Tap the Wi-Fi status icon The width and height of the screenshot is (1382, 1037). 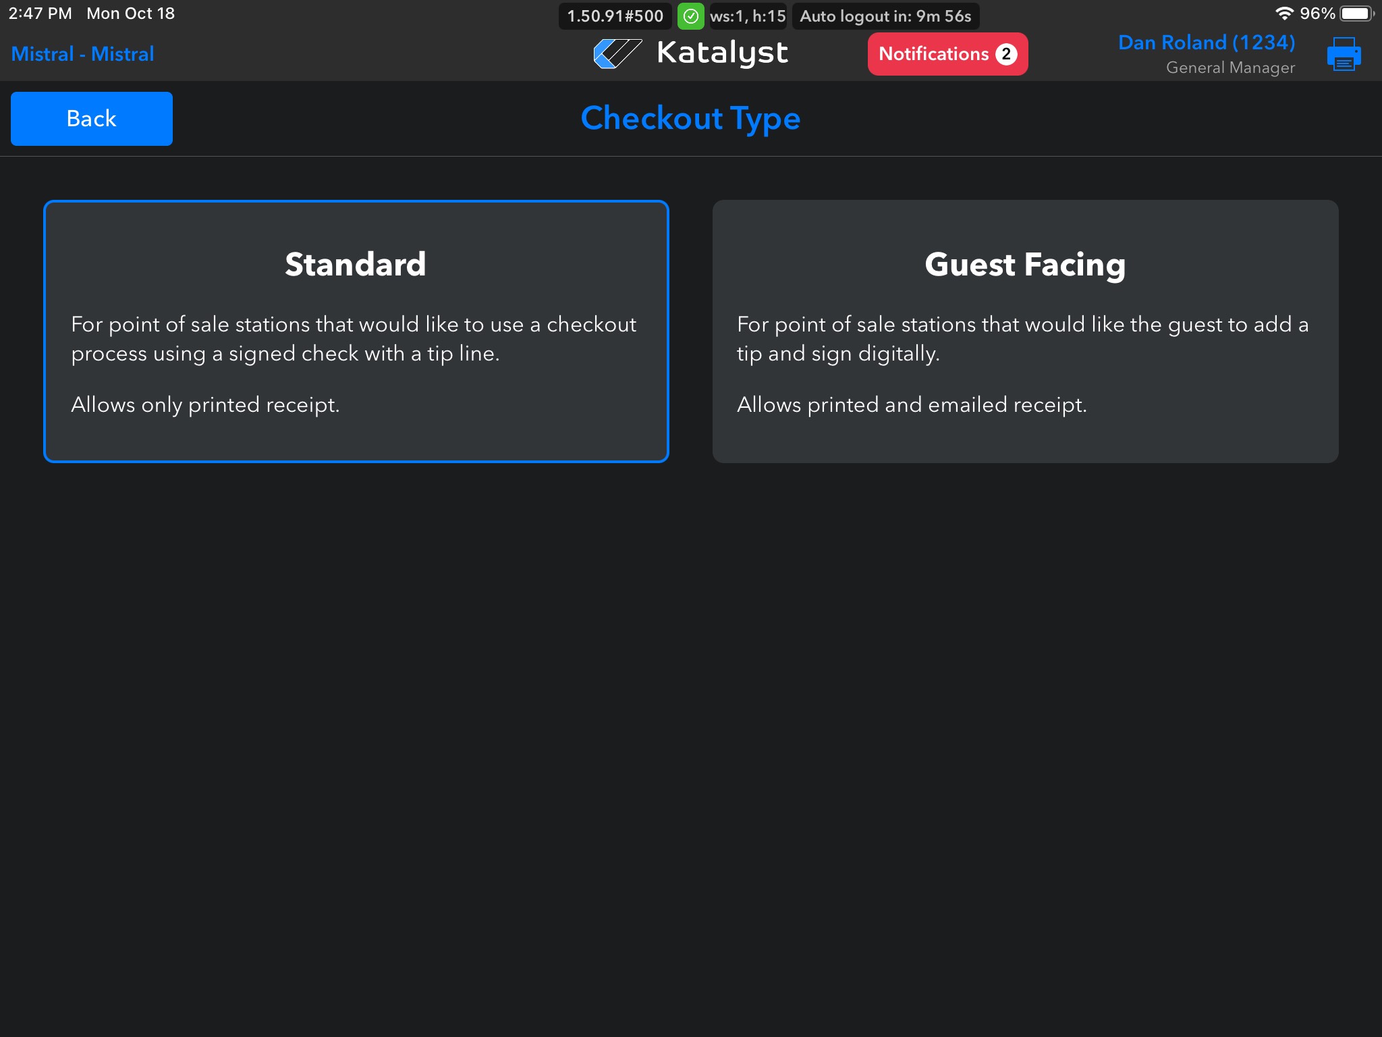[1283, 14]
